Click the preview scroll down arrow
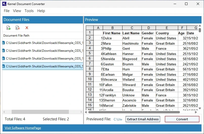The height and width of the screenshot is (134, 204). click(x=200, y=108)
